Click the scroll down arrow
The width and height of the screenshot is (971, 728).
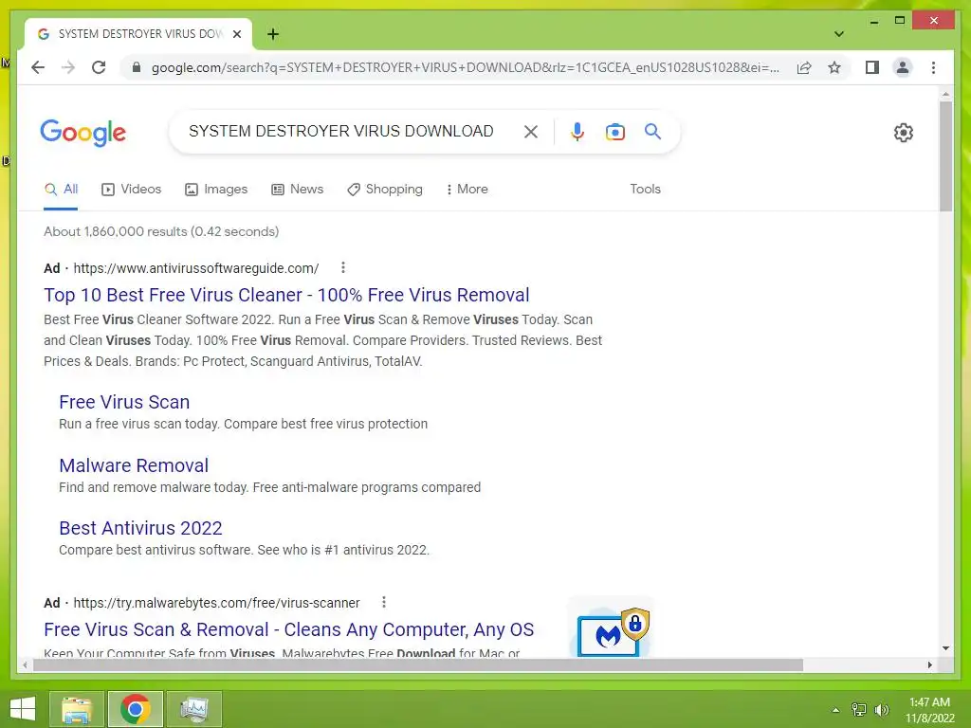coord(945,648)
